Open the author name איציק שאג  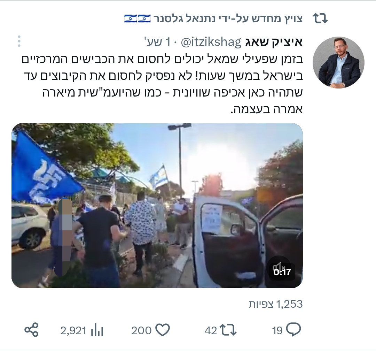(x=274, y=42)
